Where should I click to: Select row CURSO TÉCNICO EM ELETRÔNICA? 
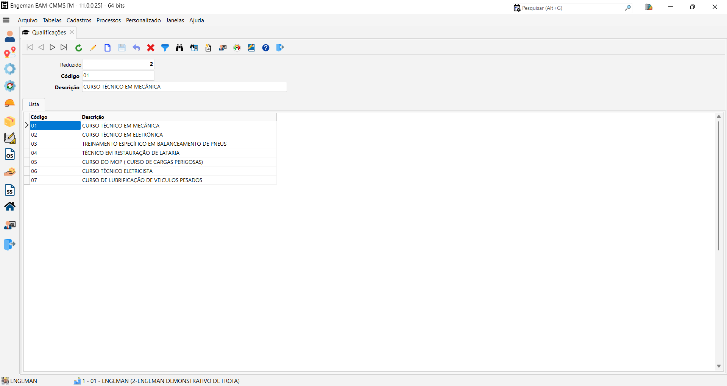(122, 135)
